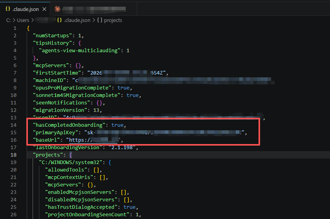The width and height of the screenshot is (330, 219).
Task: Click the true value of opusProMigrationComplete
Action: (x=123, y=88)
